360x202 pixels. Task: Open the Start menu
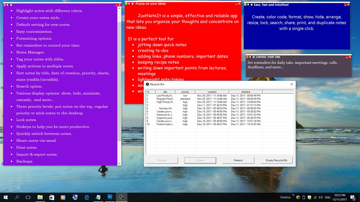(x=5, y=197)
